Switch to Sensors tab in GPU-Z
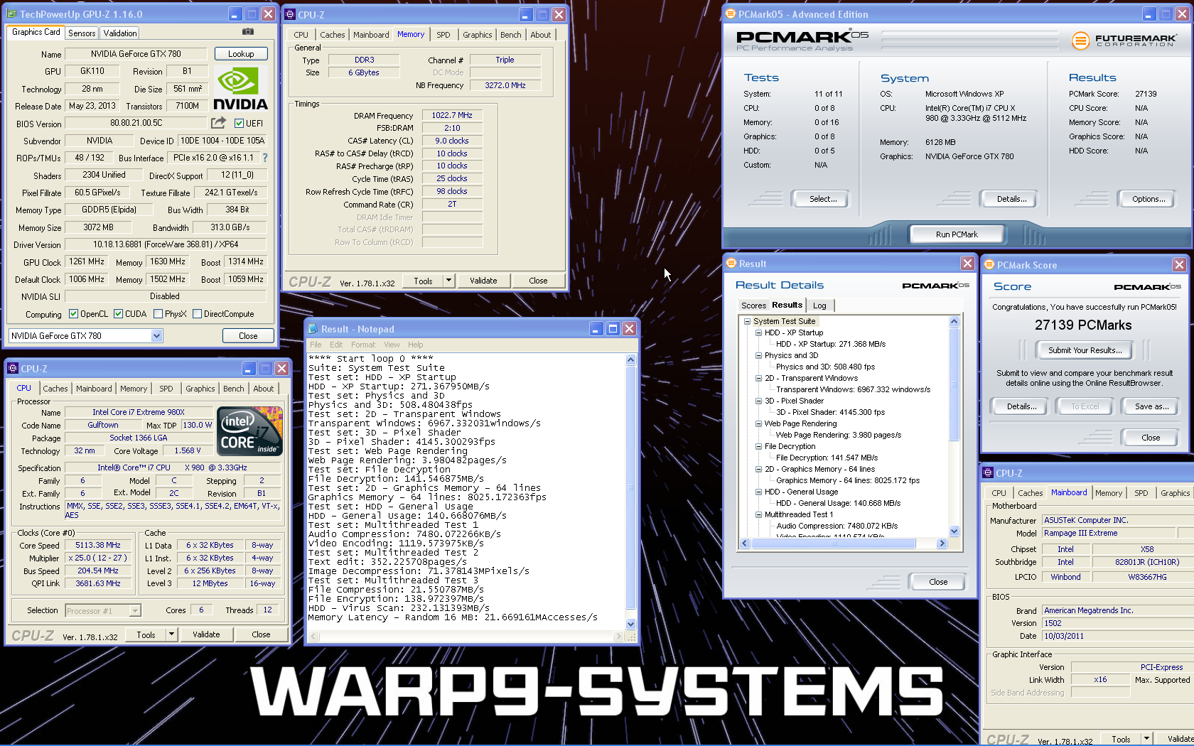 pyautogui.click(x=82, y=33)
